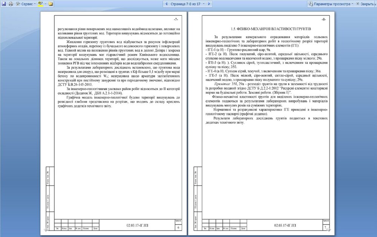Click paragraph starting Нормативні та розрахункові характеристики

coord(267,112)
